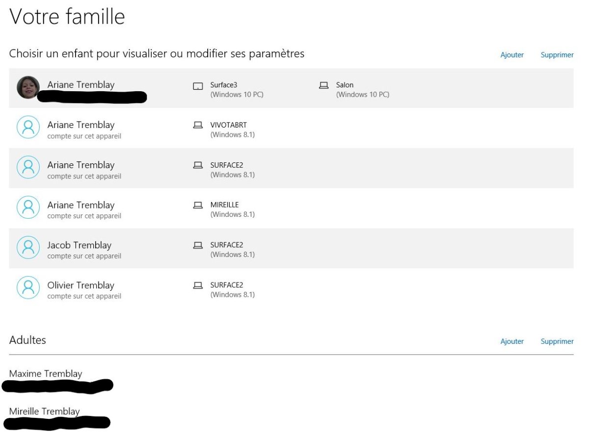
Task: Click Supprimer link in children section
Action: tap(557, 55)
